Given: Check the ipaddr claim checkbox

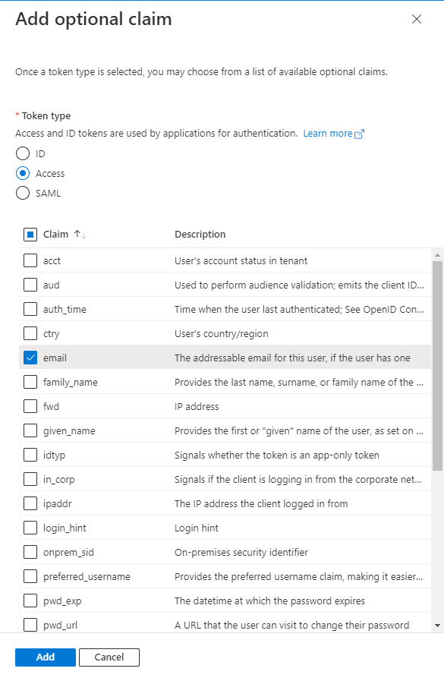Looking at the screenshot, I should pyautogui.click(x=30, y=504).
